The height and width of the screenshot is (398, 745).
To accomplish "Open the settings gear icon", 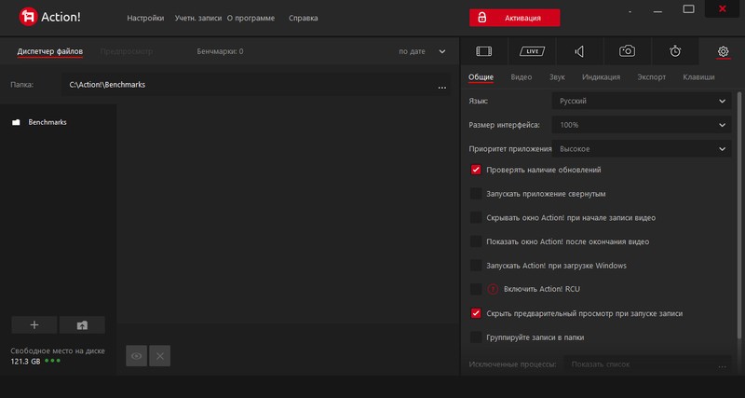I will [x=723, y=51].
